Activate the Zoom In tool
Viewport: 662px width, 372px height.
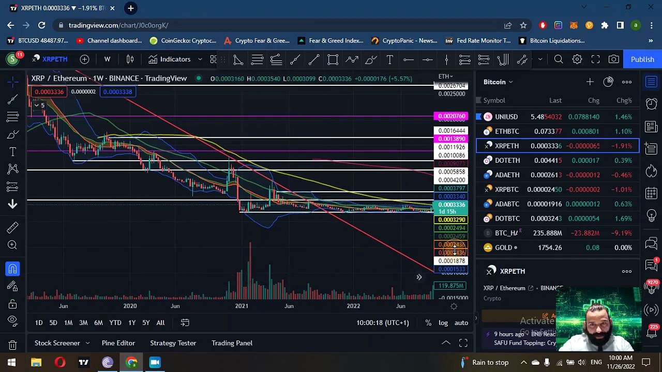click(x=12, y=245)
